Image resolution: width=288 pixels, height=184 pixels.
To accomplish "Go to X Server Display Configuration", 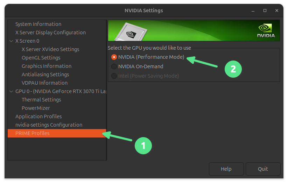I will (50, 33).
